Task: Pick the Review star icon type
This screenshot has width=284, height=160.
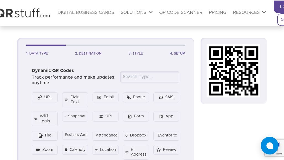Action: (x=159, y=150)
